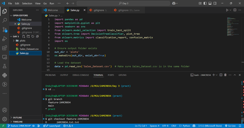Open the remote window indicator in status bar

3,126
